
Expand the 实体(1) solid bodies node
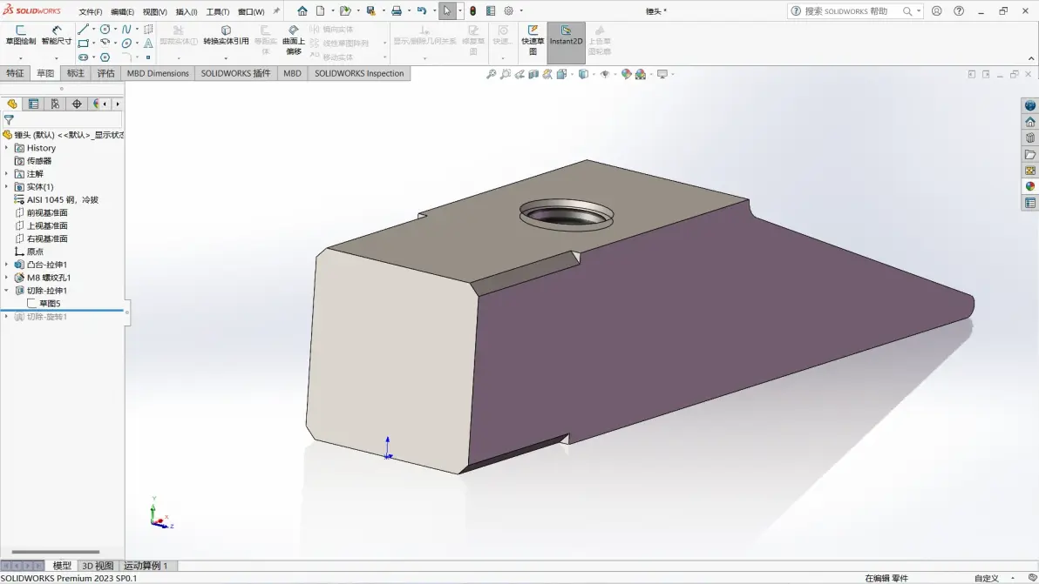(7, 186)
